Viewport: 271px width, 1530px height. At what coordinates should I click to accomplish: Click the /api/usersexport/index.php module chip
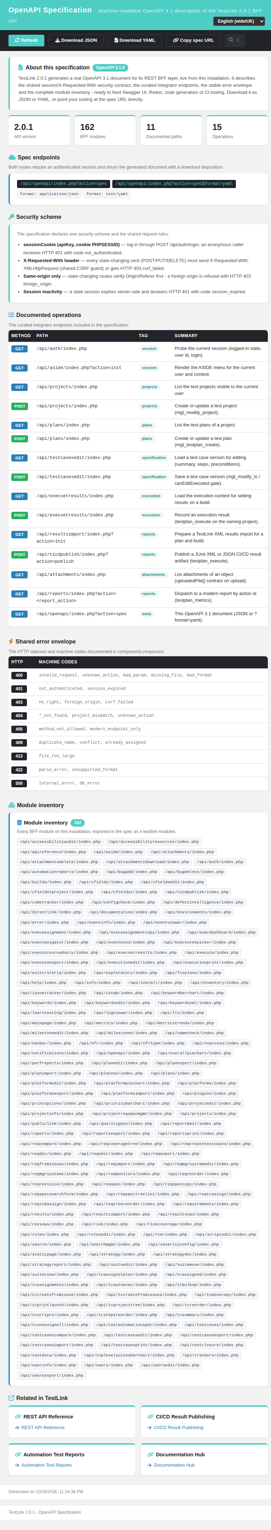[52, 1375]
